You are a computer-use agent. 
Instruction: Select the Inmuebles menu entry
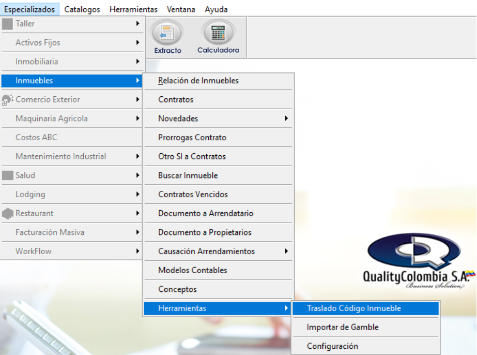coord(72,81)
